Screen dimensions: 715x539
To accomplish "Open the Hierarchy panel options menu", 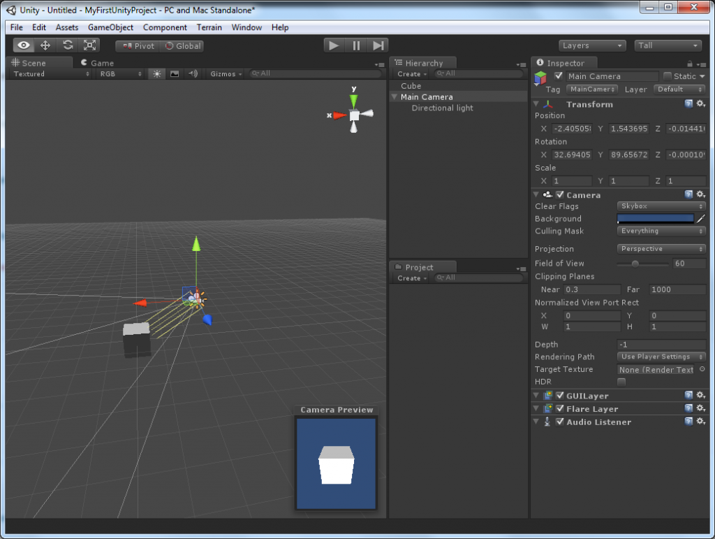I will click(521, 64).
